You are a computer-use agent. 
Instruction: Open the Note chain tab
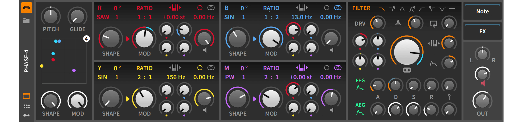coord(482,11)
